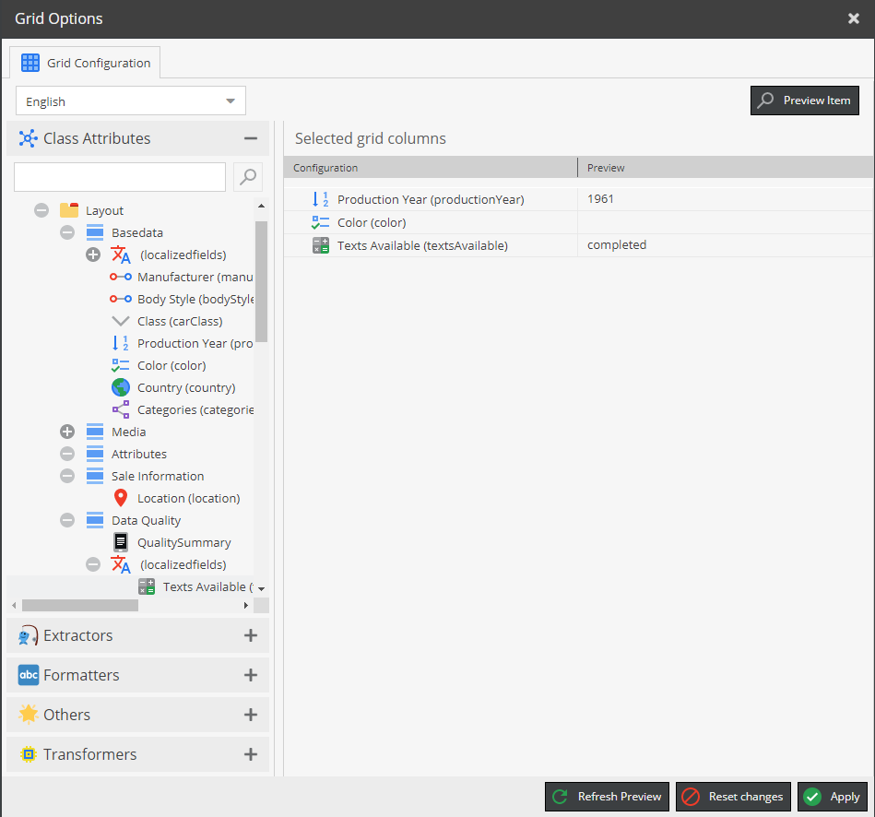This screenshot has width=875, height=817.
Task: Select the Production Year (productionYear) column row
Action: 577,199
